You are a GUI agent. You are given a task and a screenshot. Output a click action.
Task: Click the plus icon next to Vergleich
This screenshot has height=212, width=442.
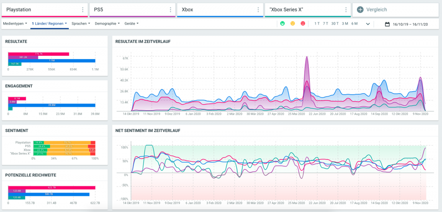[x=360, y=9]
